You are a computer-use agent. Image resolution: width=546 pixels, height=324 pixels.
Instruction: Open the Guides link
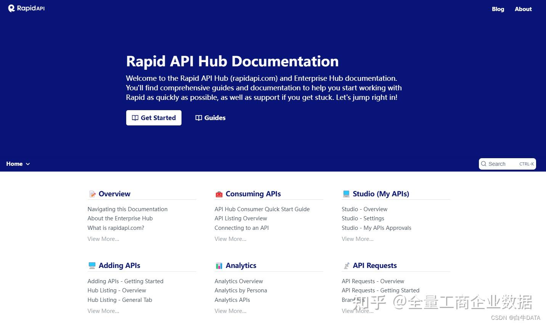pos(210,118)
